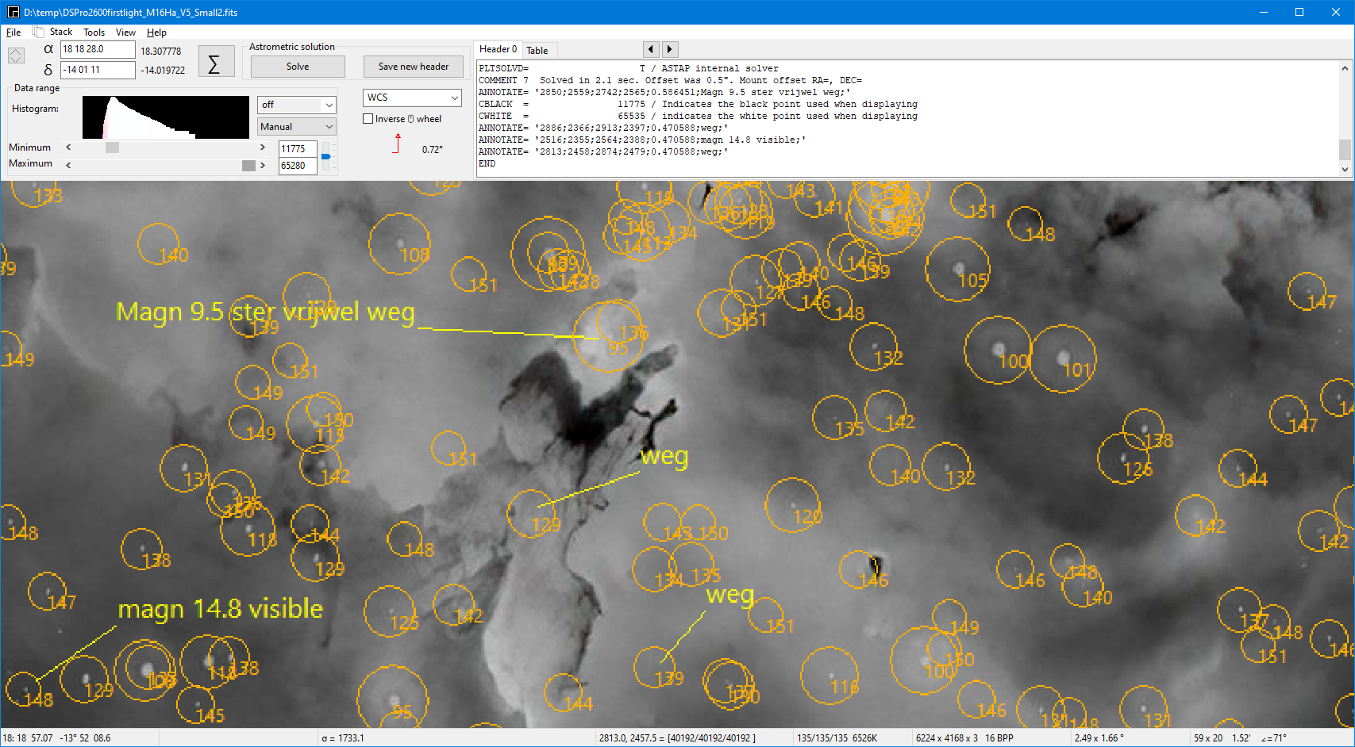Click the sigma 1733.1 status value
This screenshot has width=1355, height=747.
tap(343, 738)
